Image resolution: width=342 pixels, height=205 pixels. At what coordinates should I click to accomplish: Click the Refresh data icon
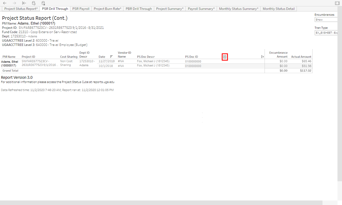pos(34,3)
